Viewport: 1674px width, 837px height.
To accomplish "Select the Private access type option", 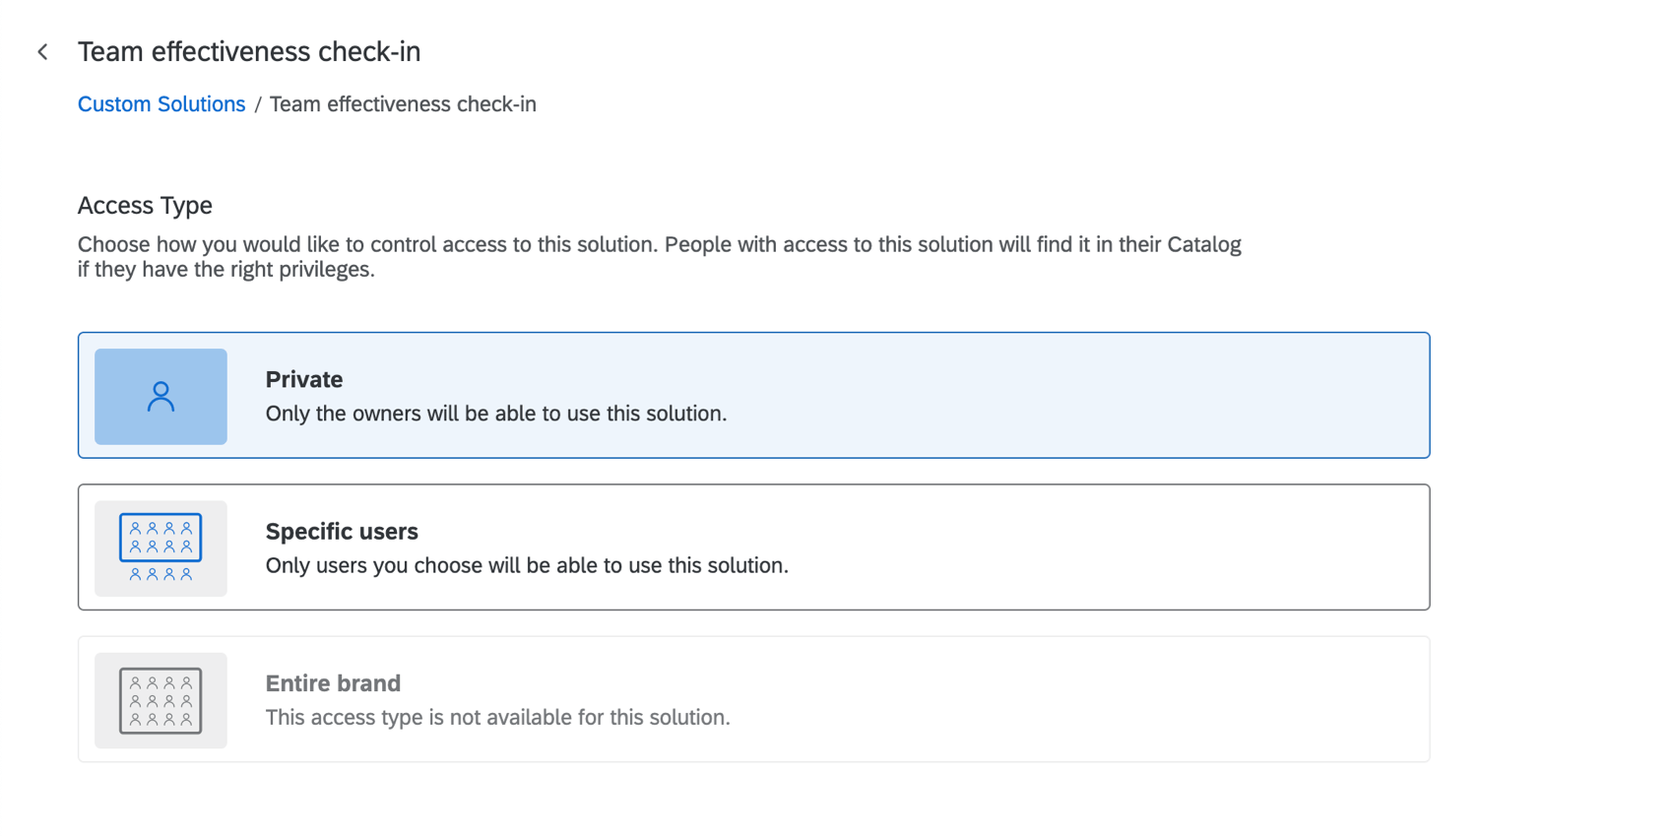I will 753,395.
